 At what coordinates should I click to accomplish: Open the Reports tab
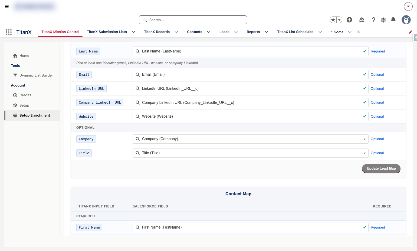click(x=253, y=32)
